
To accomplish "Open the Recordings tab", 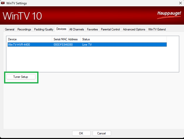I will (x=24, y=29).
